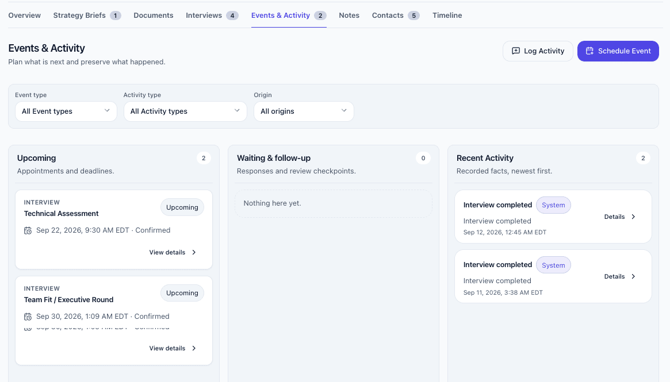Viewport: 670px width, 382px height.
Task: Click Details arrow for Sep 11 interview activity
Action: [633, 276]
